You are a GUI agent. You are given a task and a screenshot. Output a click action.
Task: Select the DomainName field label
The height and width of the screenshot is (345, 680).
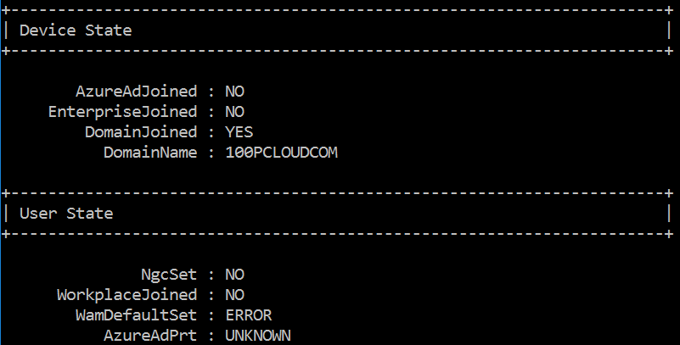(x=150, y=153)
